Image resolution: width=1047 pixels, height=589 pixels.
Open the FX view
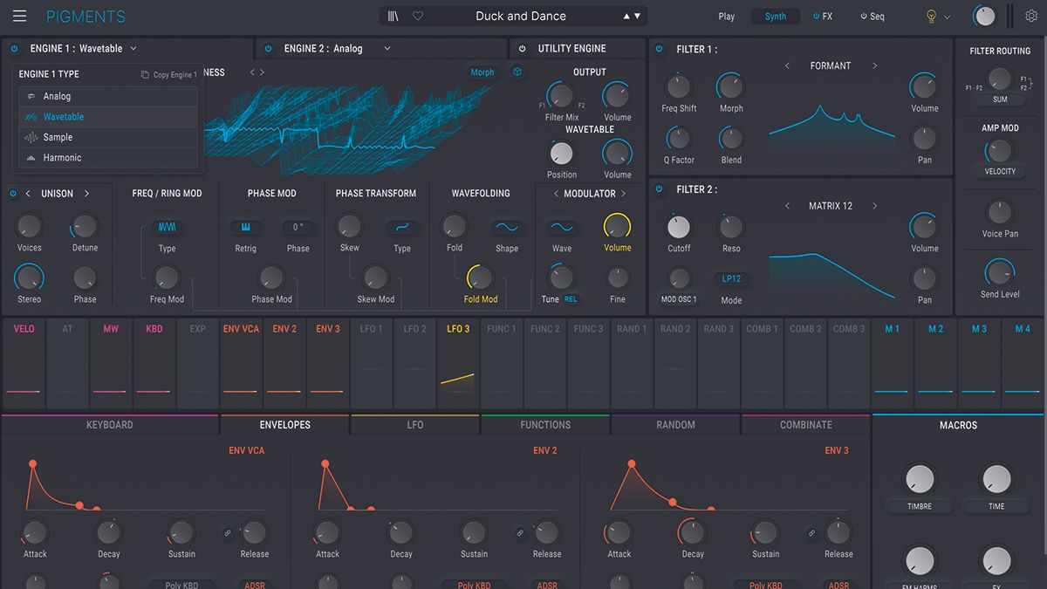pyautogui.click(x=822, y=17)
